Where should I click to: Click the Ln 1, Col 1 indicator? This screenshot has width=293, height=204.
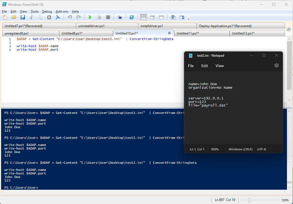(197, 149)
